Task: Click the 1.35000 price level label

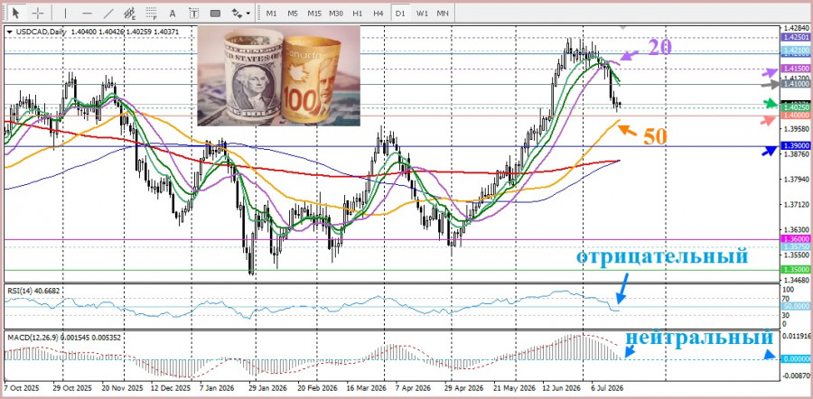Action: click(x=796, y=270)
